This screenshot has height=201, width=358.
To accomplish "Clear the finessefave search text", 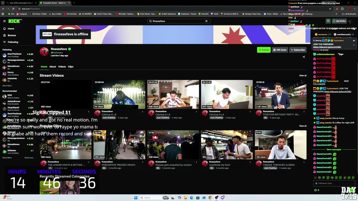I will click(x=206, y=21).
